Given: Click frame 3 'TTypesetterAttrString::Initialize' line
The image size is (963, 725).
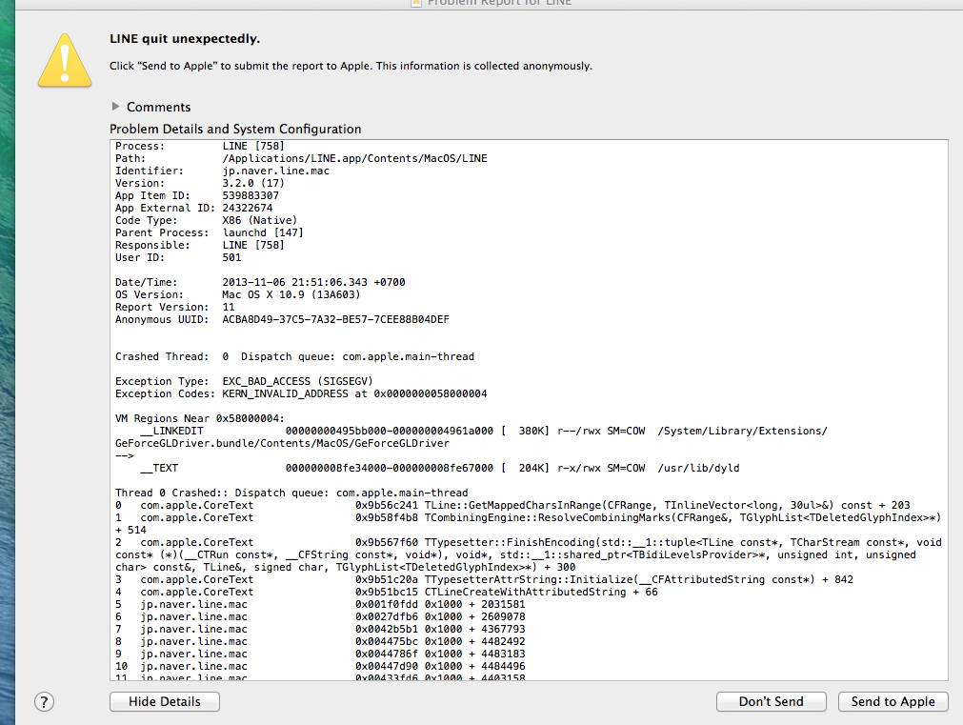Looking at the screenshot, I should [484, 579].
